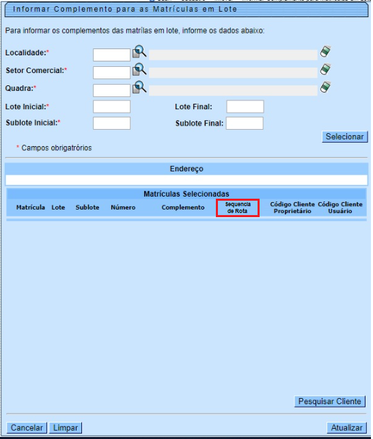The image size is (373, 439).
Task: Clear Setor Comercial with eraser icon
Action: (x=326, y=69)
